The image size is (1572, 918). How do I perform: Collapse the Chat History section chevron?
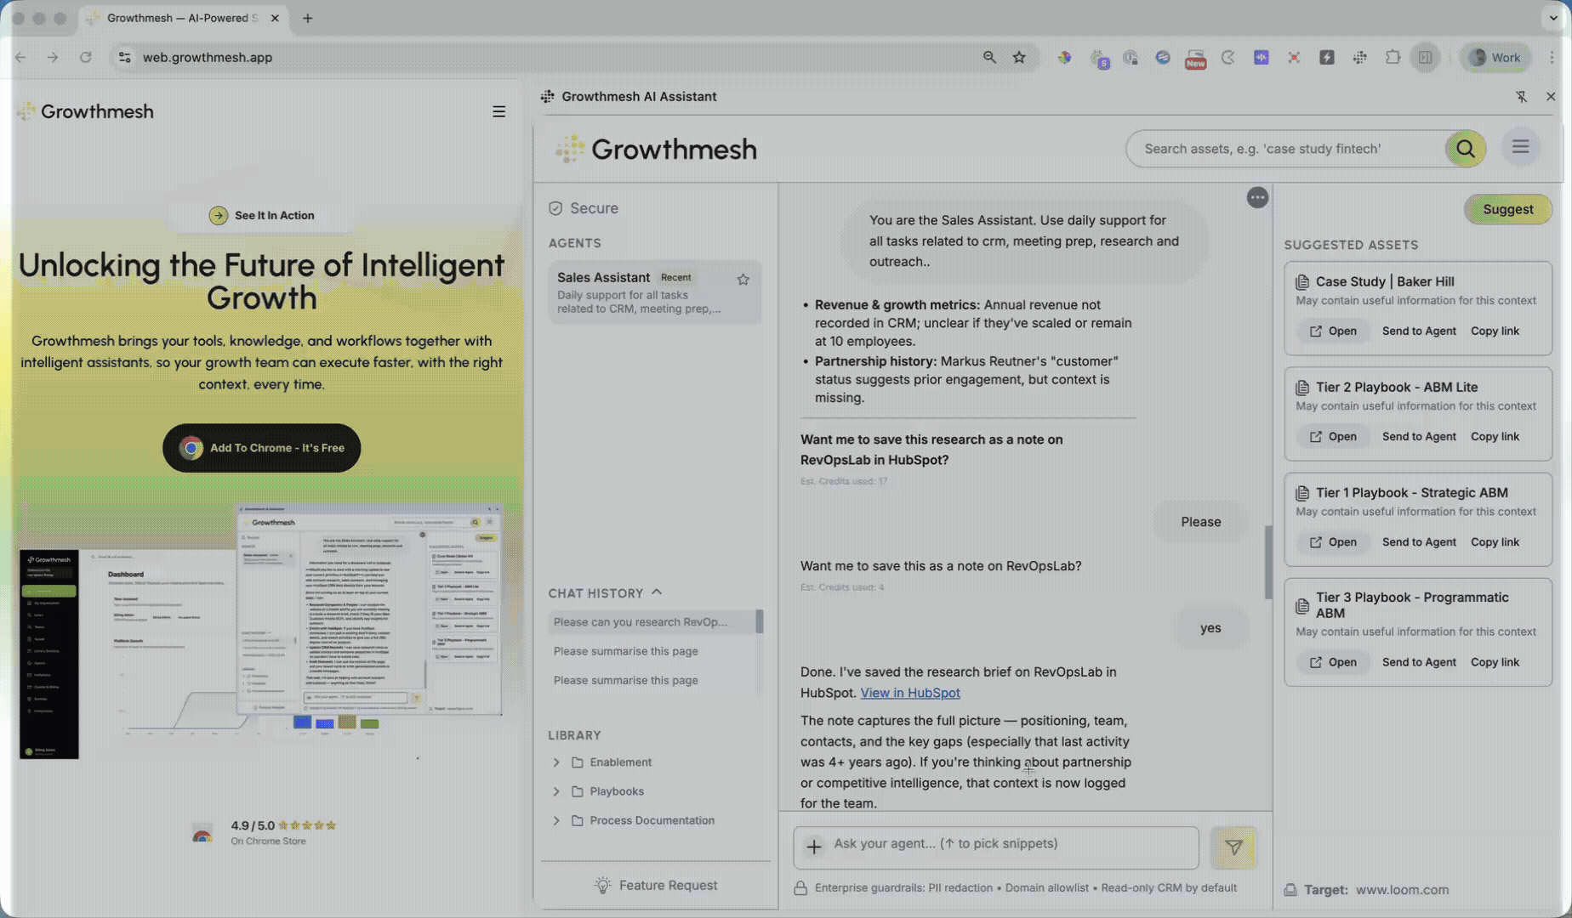coord(657,592)
